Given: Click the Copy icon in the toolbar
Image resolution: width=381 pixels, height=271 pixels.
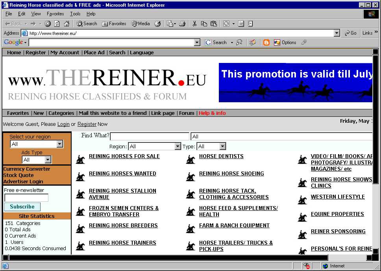Looking at the screenshot, I should 204,24.
